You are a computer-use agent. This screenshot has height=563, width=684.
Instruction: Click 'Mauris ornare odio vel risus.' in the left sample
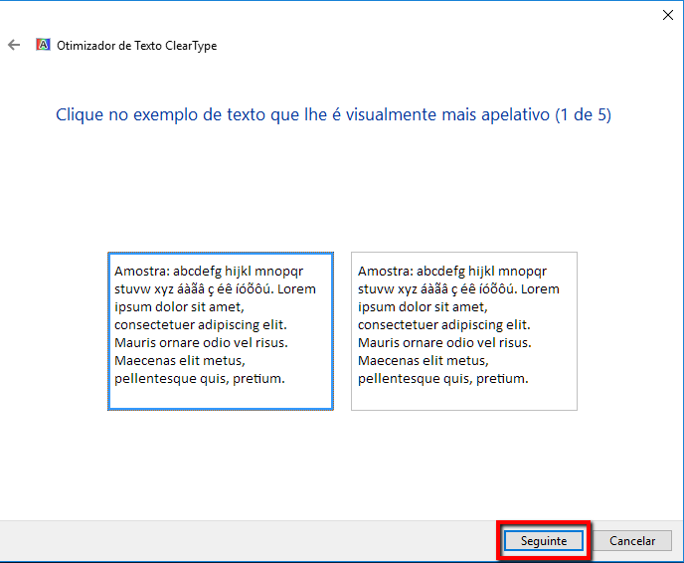(200, 342)
